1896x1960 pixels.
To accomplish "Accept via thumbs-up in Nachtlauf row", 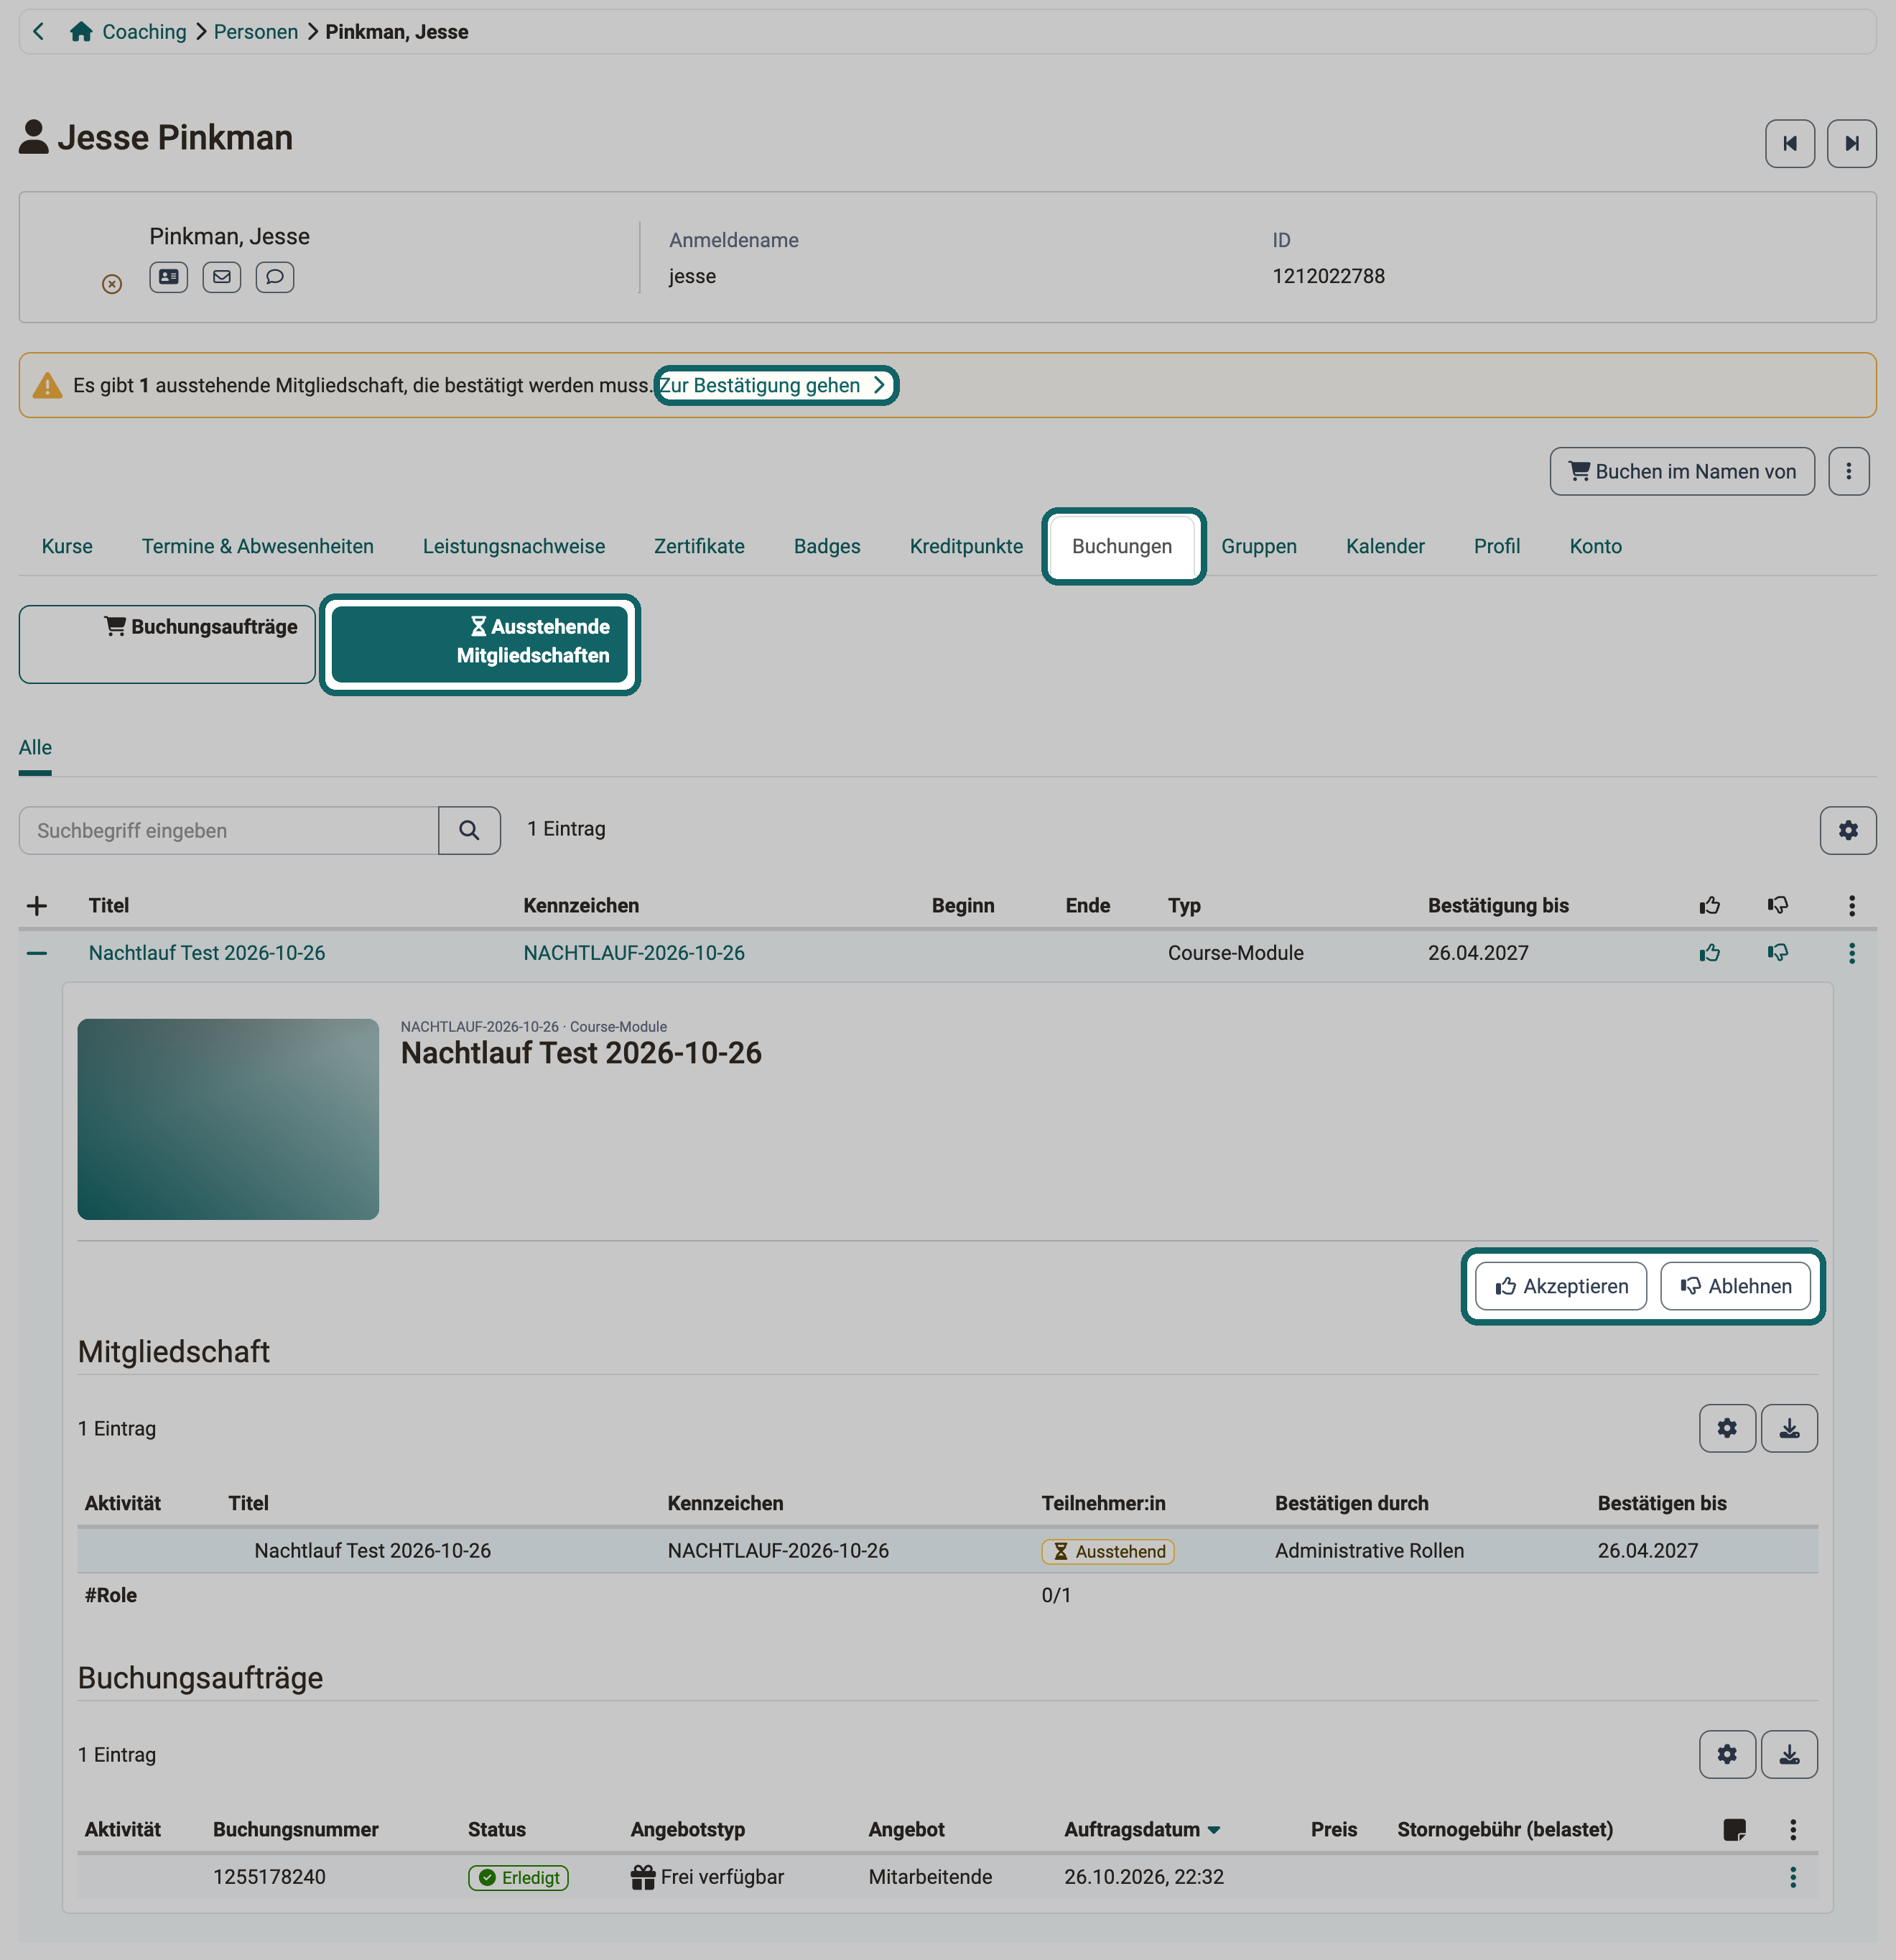I will click(1709, 953).
